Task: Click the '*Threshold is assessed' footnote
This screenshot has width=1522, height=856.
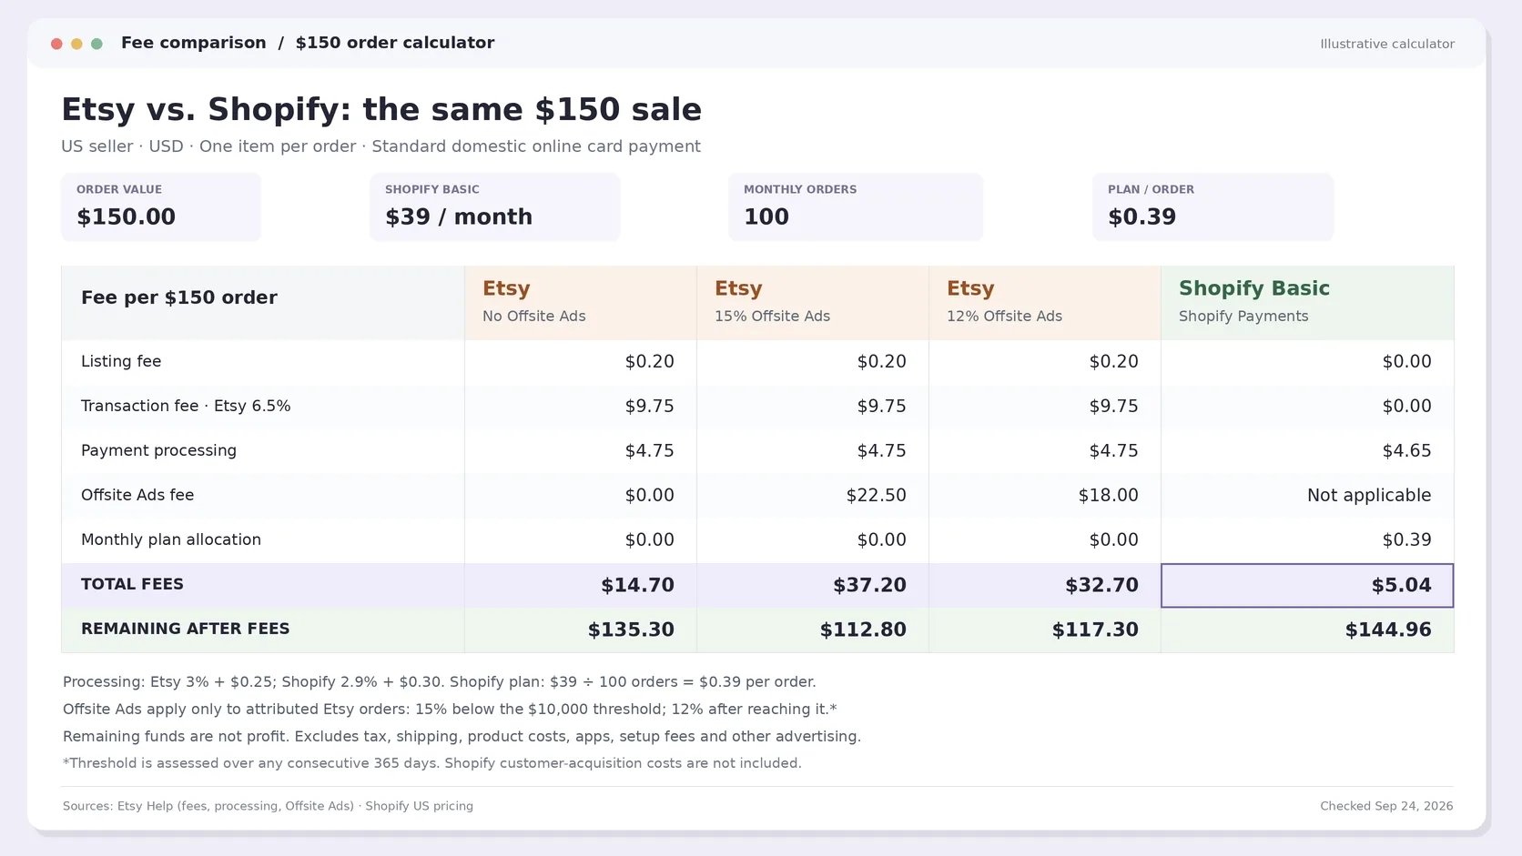Action: pyautogui.click(x=432, y=763)
